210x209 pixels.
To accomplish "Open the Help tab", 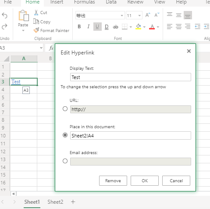I will coord(181,2).
